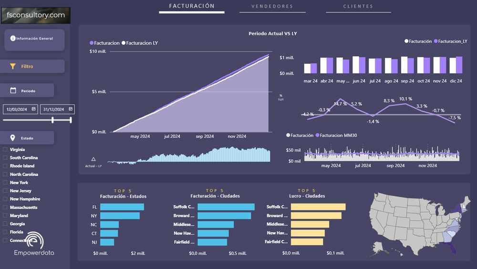Select NJ bar in Top 5 Estados
Image resolution: width=477 pixels, height=269 pixels.
tap(107, 242)
